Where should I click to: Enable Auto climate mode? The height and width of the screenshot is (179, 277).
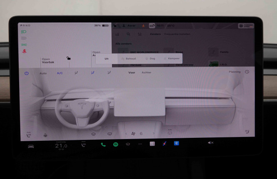coord(43,73)
